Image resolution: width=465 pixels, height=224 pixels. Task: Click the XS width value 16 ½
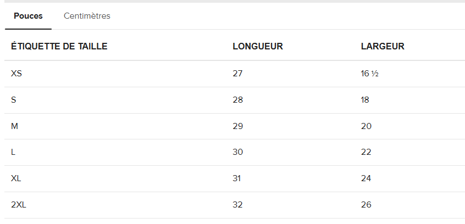click(369, 74)
